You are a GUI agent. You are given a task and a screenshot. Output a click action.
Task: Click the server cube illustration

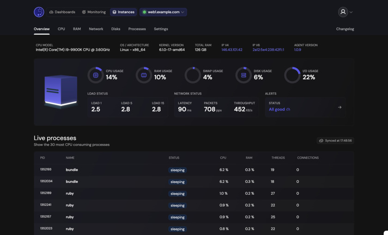click(61, 91)
